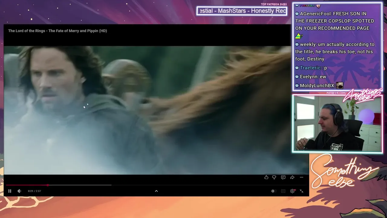Click username AGenericFool in chat

coord(315,14)
